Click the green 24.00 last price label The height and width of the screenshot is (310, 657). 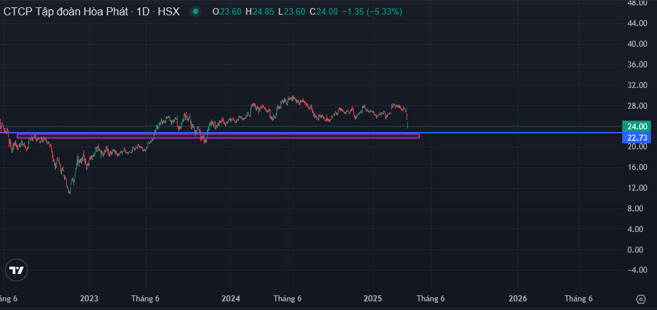click(x=636, y=127)
